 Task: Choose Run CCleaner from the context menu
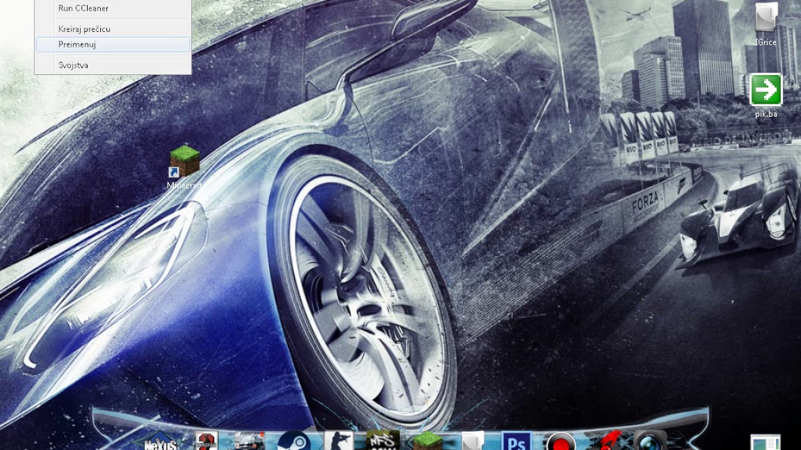[113, 9]
